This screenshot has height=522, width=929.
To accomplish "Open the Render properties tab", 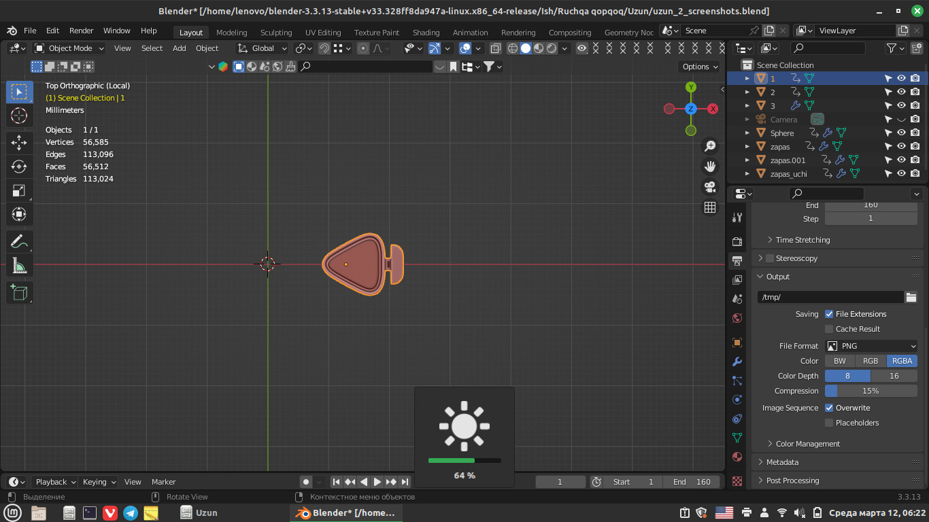I will [x=737, y=242].
